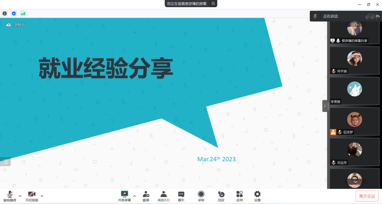Click the 离开会议 leave meeting button
The image size is (382, 204).
[367, 196]
